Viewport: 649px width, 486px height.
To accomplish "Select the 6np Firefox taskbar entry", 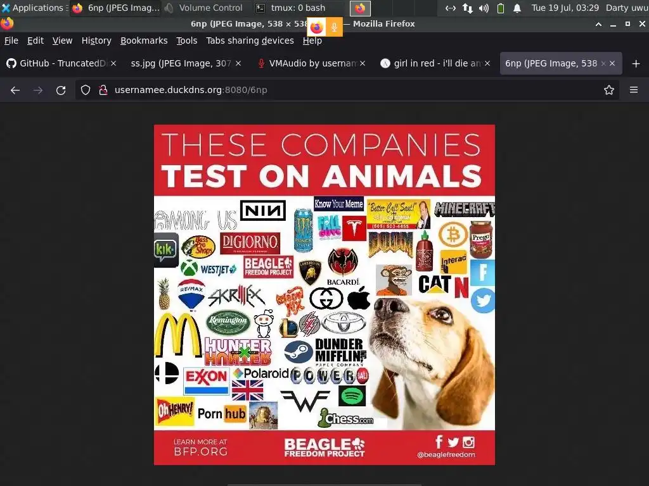I will click(117, 8).
